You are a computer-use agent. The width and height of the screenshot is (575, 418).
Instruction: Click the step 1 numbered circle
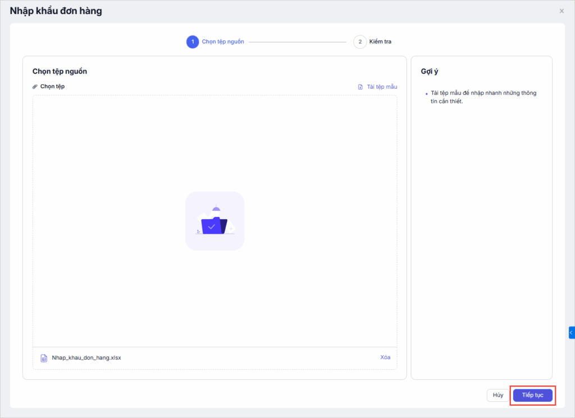coord(193,42)
